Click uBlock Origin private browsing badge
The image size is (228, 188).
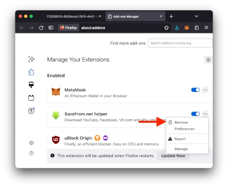pos(105,138)
